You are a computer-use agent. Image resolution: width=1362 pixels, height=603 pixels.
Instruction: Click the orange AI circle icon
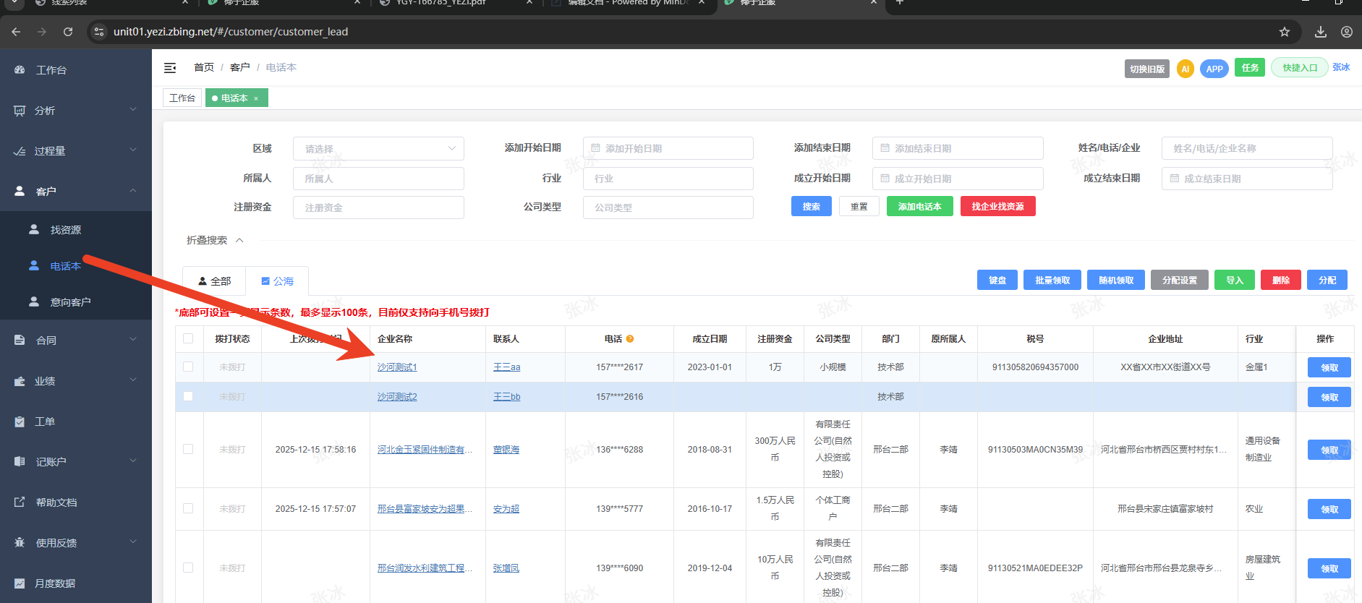tap(1185, 69)
